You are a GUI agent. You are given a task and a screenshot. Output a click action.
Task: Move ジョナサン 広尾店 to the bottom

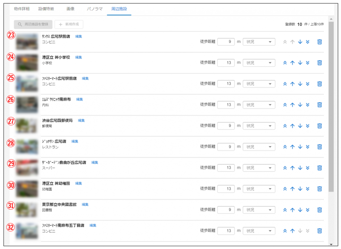307,147
